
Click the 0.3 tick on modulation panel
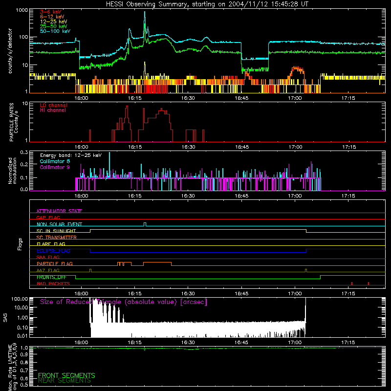(24, 152)
